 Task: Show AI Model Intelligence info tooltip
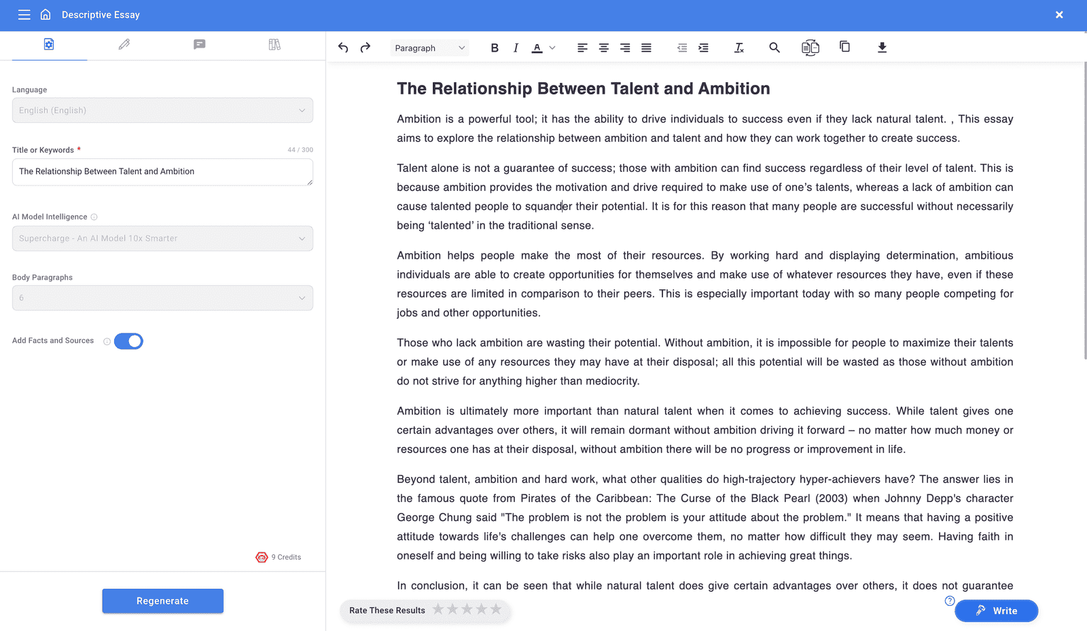click(94, 217)
